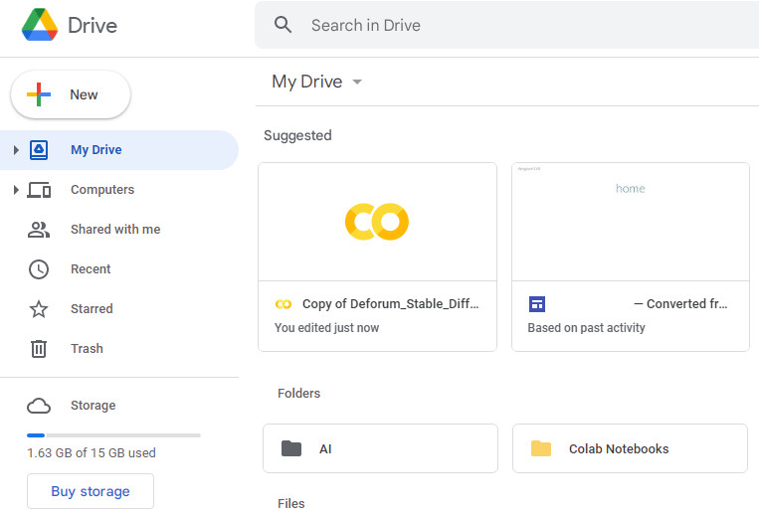This screenshot has height=514, width=759.
Task: Click the Recent clock icon
Action: [39, 269]
